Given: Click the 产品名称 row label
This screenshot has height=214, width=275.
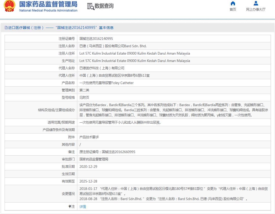Looking at the screenshot, I should point(68,83).
